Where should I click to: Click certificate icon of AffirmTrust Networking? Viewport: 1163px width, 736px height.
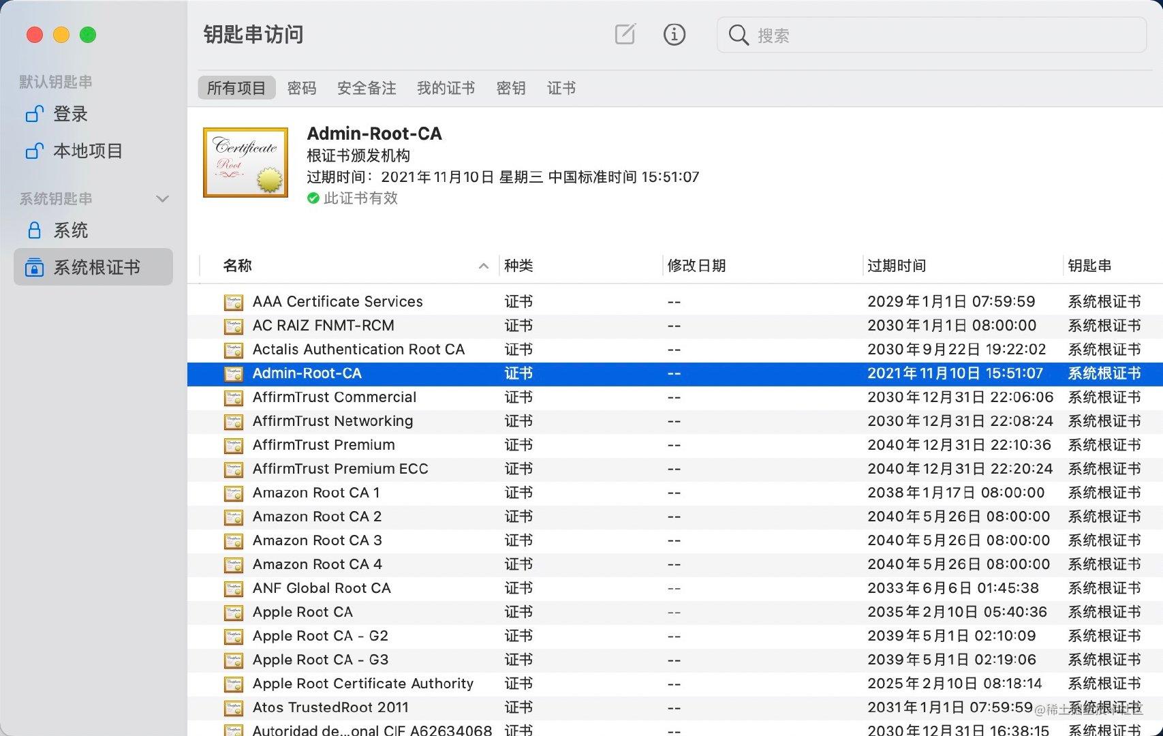click(234, 421)
